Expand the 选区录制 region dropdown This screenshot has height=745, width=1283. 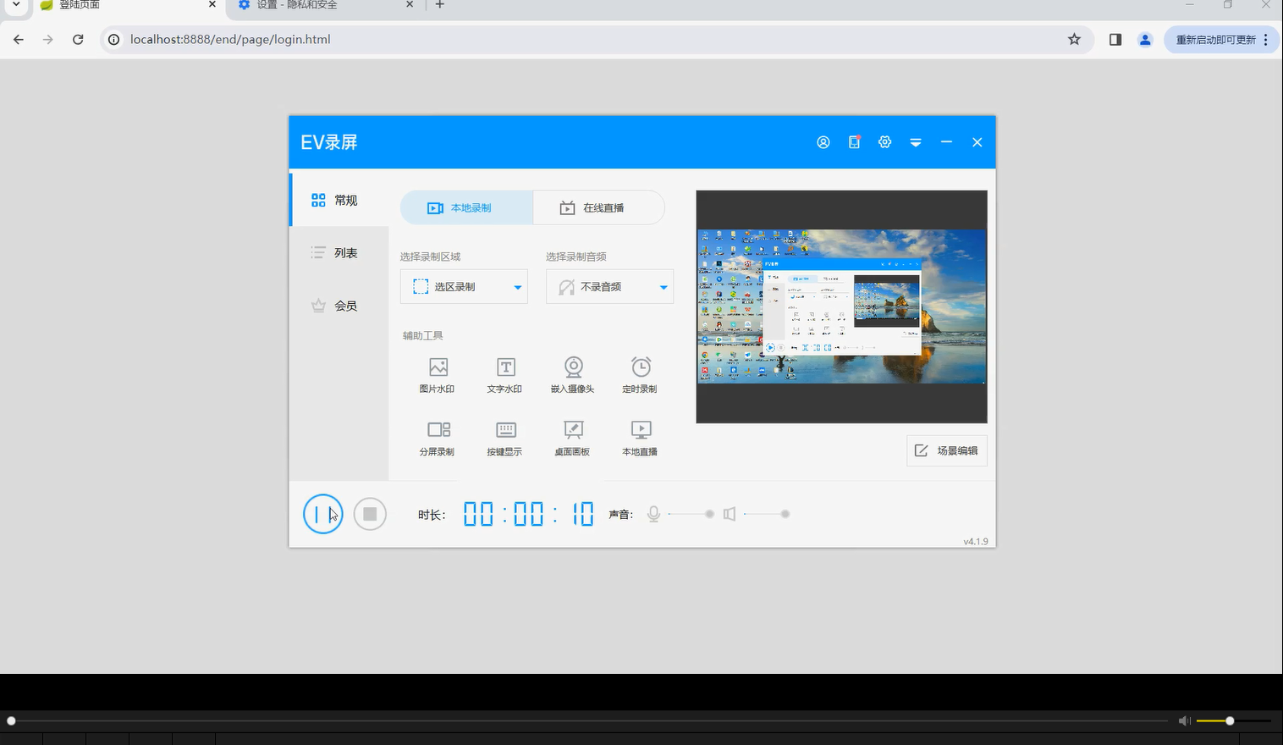(x=464, y=287)
